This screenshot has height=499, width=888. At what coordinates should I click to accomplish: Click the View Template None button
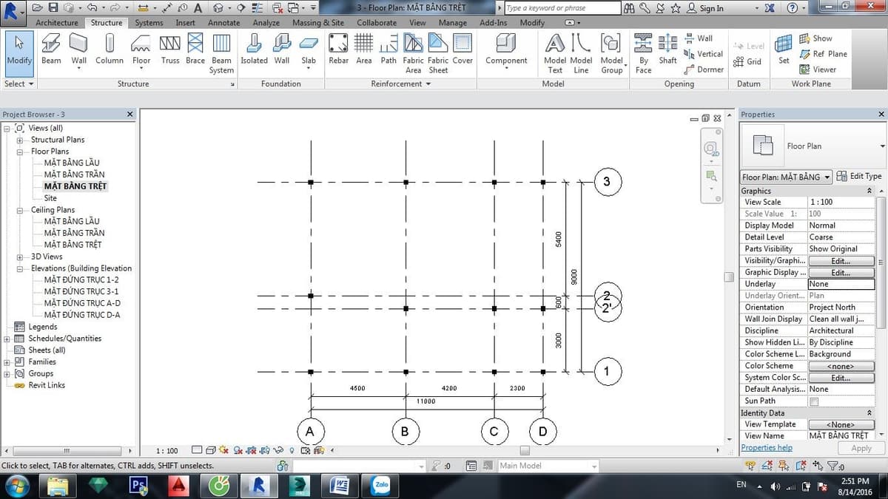(x=841, y=425)
